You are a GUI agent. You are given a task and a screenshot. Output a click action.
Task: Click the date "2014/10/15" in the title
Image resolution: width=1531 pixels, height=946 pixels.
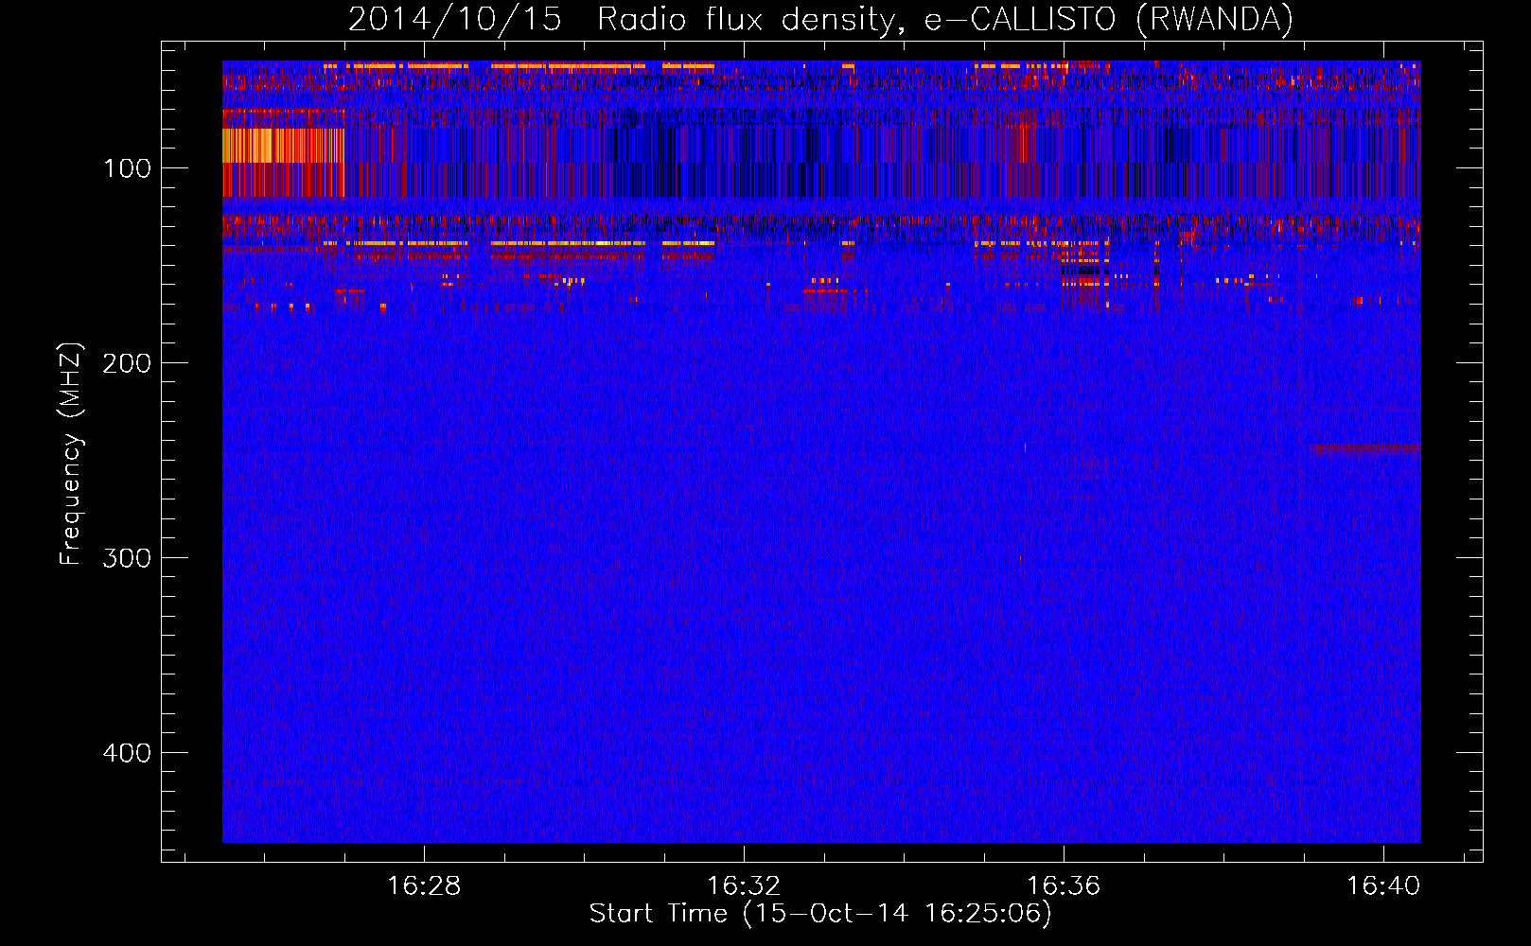[455, 19]
